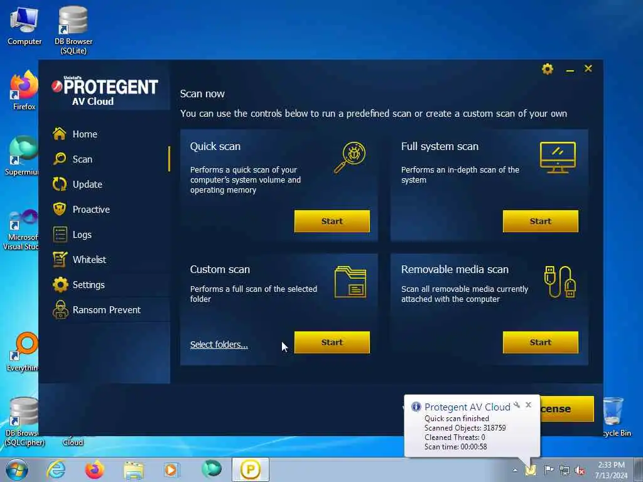Click the sidebar Settings gear icon

[60, 284]
